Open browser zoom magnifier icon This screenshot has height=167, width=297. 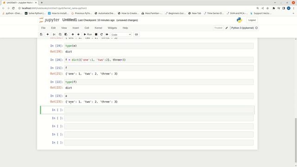click(x=258, y=8)
